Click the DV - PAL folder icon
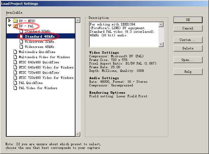The image size is (209, 154). [x=15, y=26]
